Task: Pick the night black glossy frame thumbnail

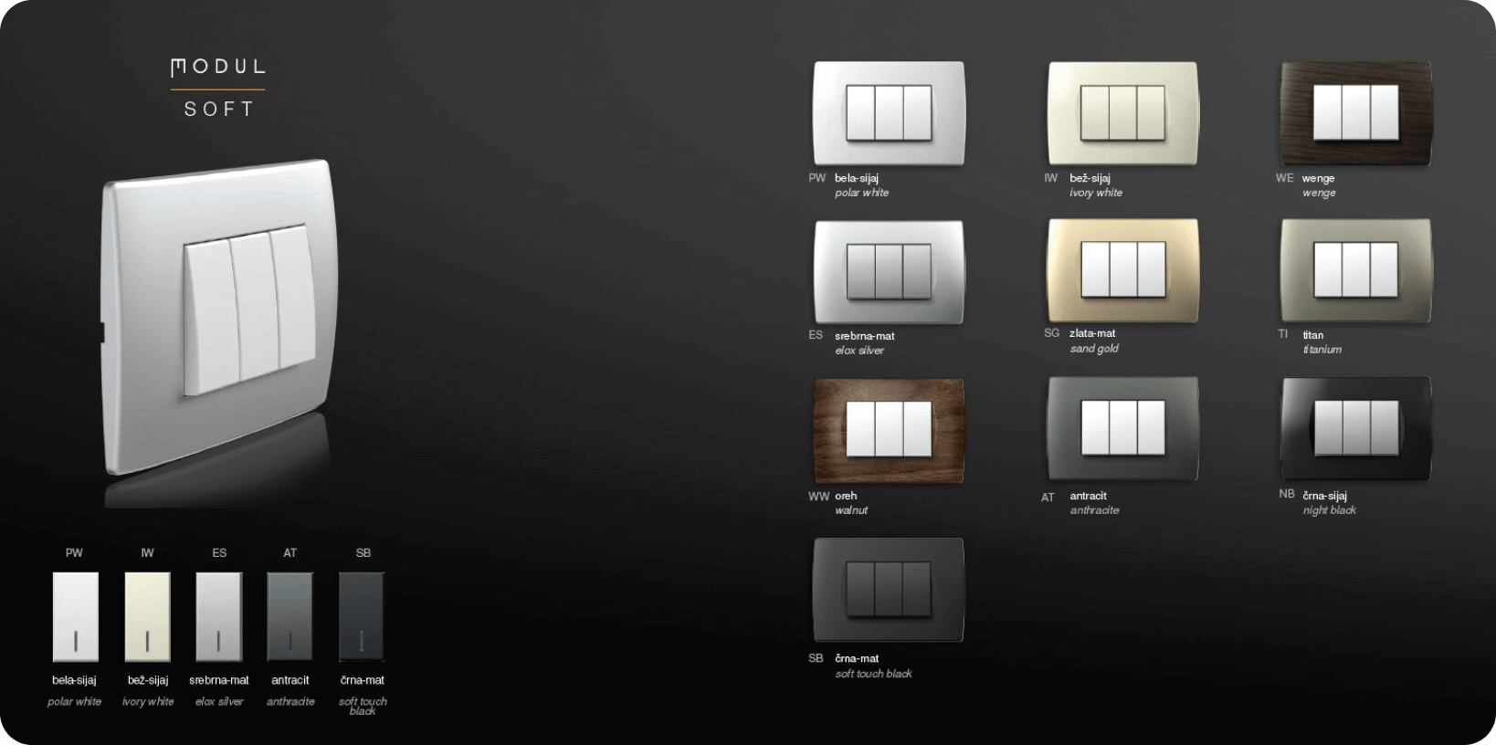Action: point(1356,429)
